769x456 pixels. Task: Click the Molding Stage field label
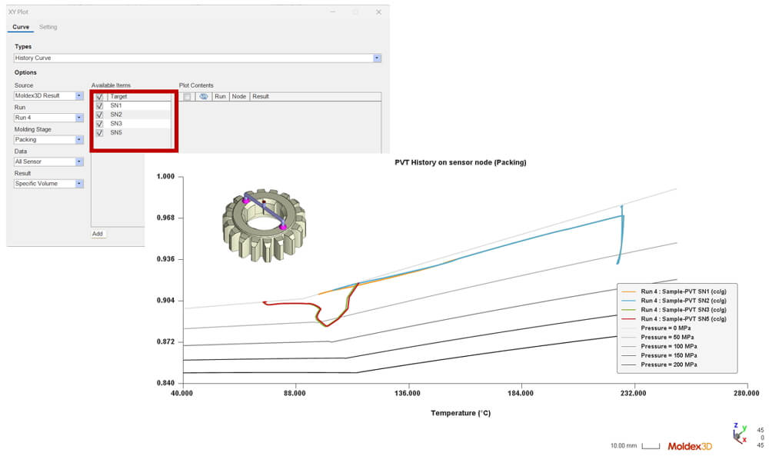pos(32,129)
